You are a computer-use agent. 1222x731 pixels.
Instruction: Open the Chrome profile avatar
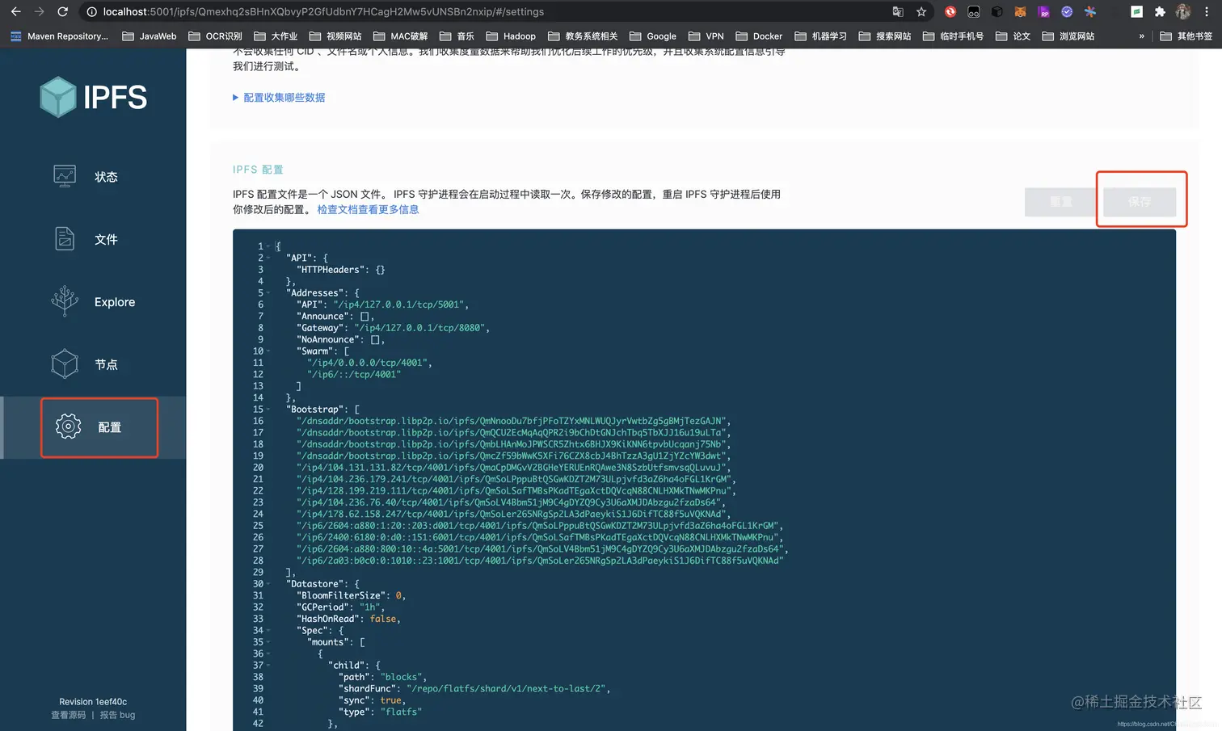point(1183,11)
